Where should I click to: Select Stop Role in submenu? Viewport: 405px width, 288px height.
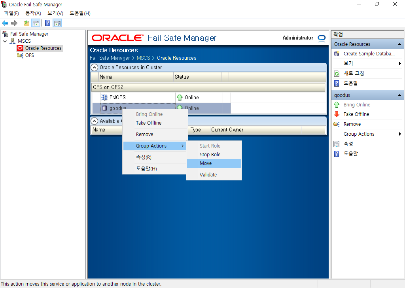[x=214, y=154]
